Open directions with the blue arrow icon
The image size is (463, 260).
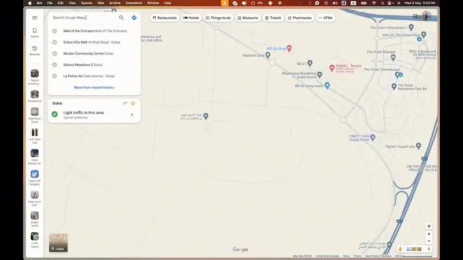tap(134, 18)
